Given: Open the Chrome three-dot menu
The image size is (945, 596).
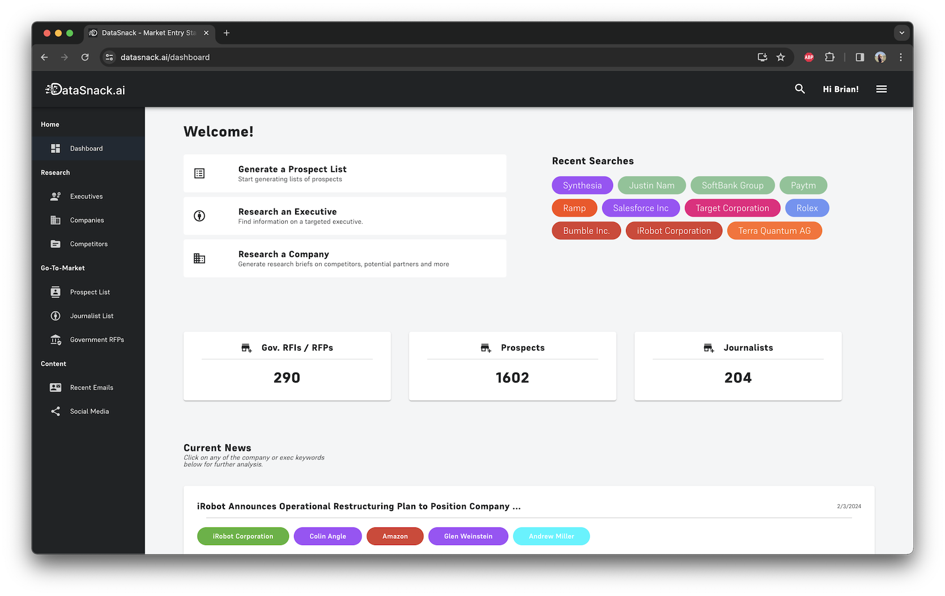Looking at the screenshot, I should tap(901, 57).
